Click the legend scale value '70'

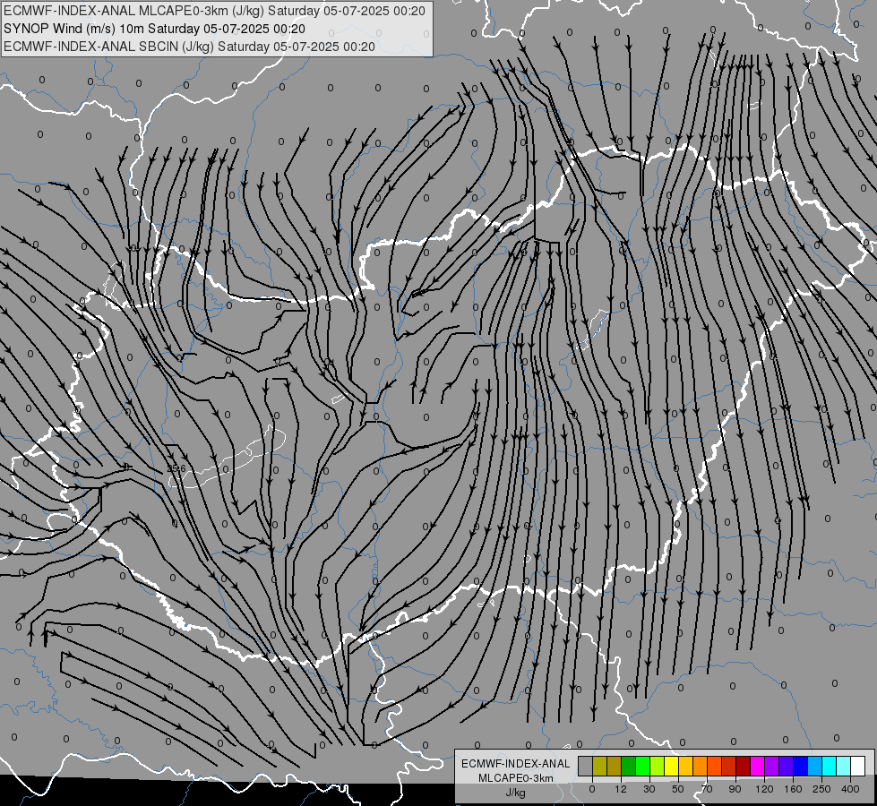707,789
